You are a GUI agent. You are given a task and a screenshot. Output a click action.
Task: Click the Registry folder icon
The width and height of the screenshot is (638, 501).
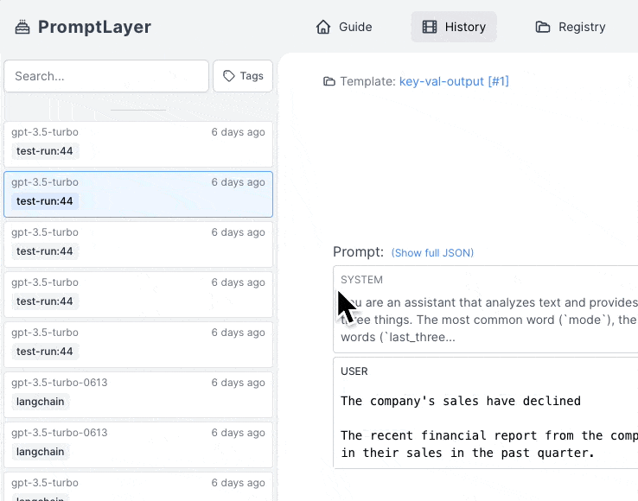(x=542, y=27)
